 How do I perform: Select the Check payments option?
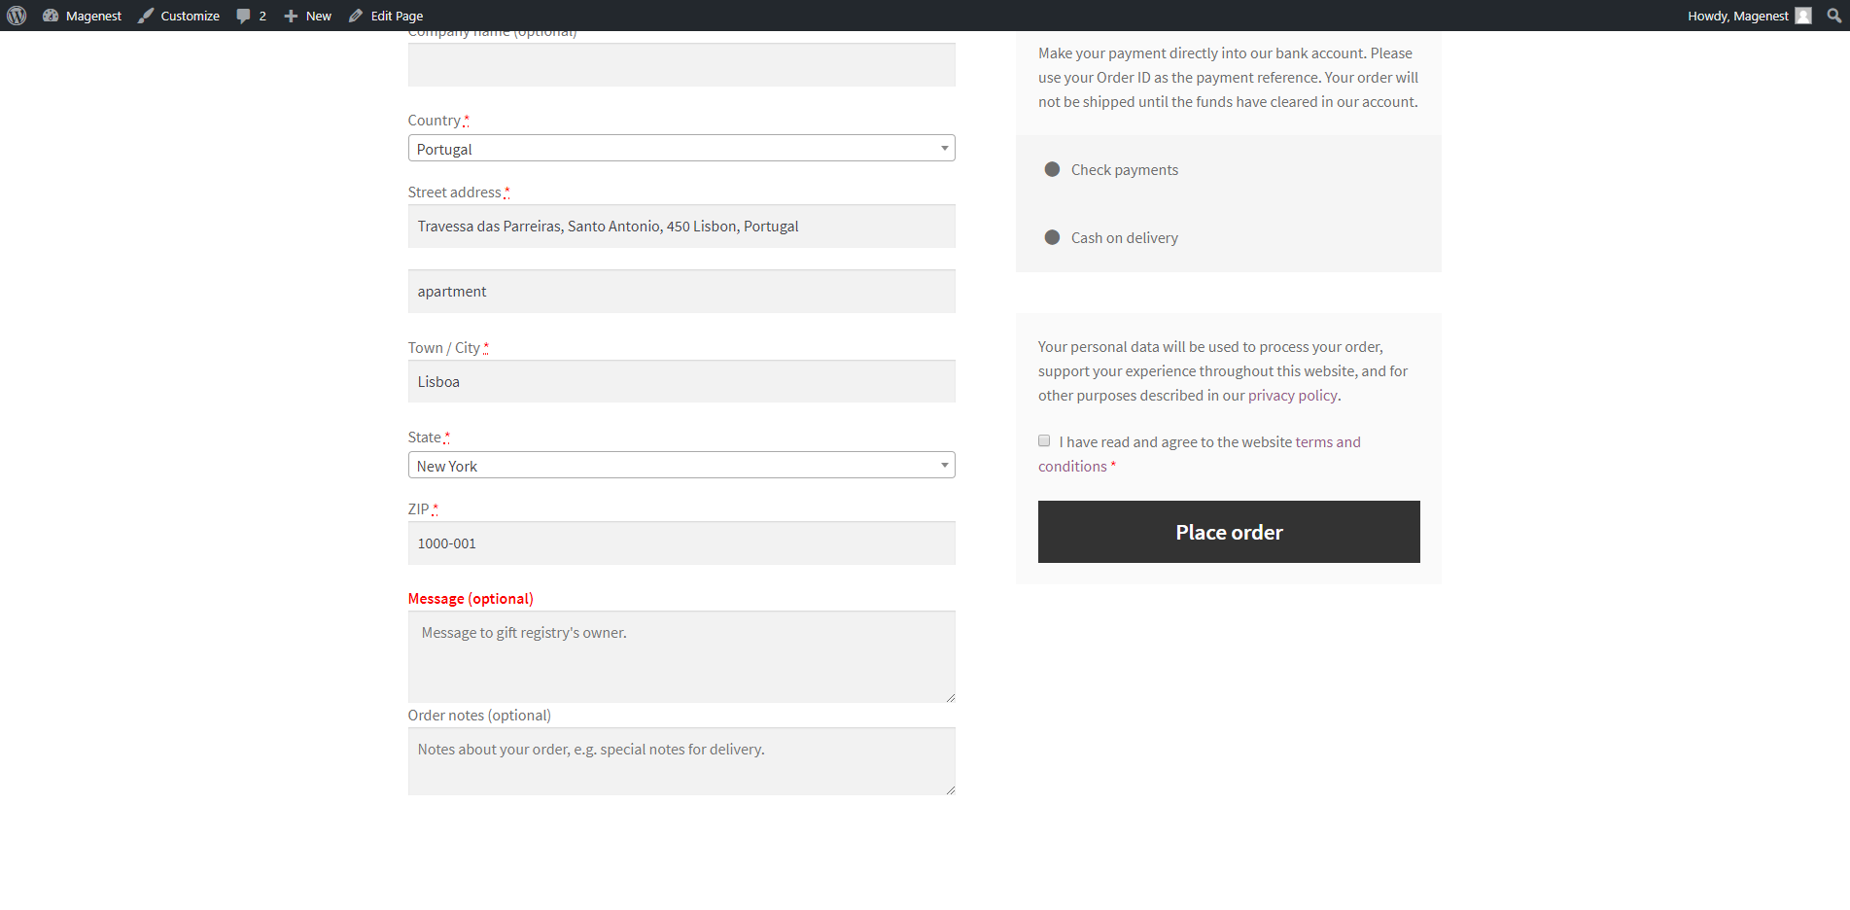pyautogui.click(x=1052, y=169)
